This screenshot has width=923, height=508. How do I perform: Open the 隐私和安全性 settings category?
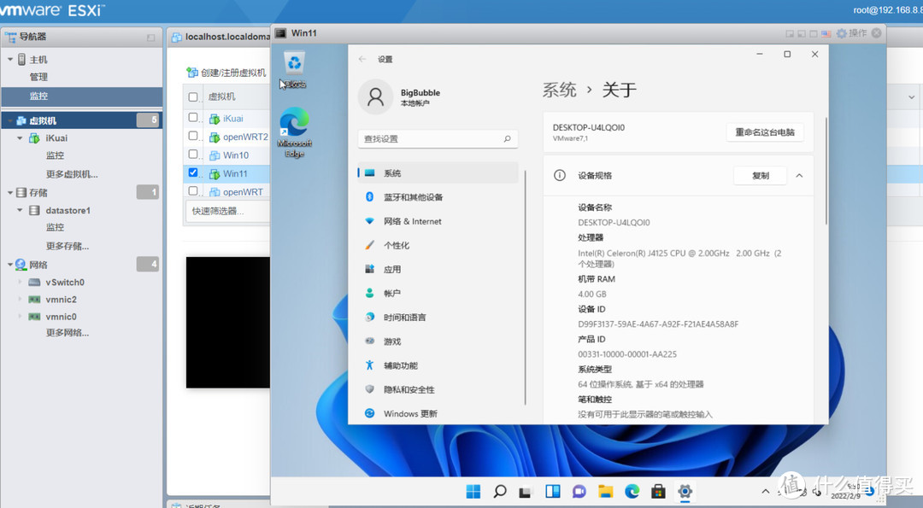(x=438, y=389)
